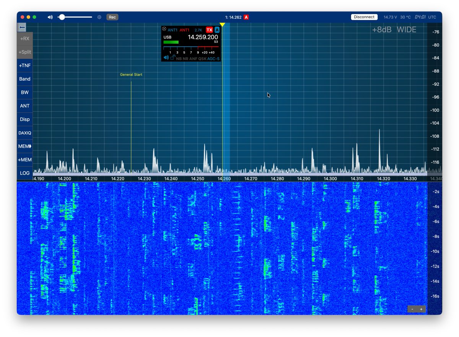
Task: Toggle the slice frequency lock padlock
Action: [173, 58]
